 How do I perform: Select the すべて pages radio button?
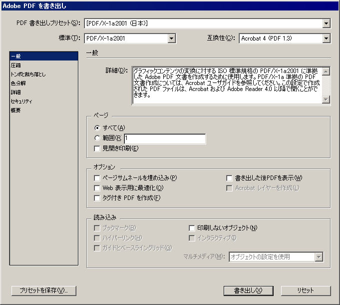coord(97,128)
